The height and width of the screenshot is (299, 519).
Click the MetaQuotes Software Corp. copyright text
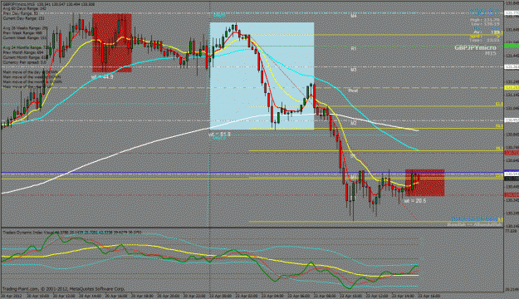click(64, 289)
